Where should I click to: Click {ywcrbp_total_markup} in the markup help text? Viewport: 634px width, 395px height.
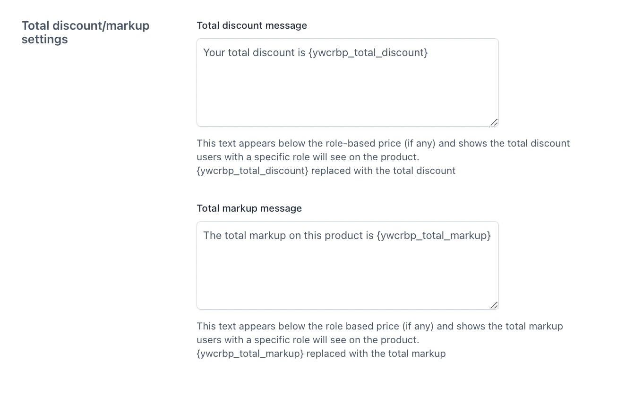click(x=250, y=354)
